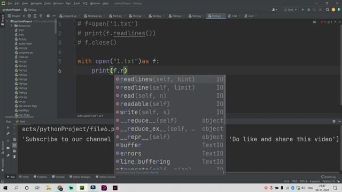Screen dimensions: 342x192
Task: Open the Project view type dropdown
Action: 17,16
